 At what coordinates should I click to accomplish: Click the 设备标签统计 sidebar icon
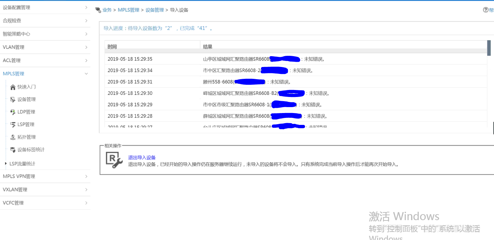click(x=13, y=150)
